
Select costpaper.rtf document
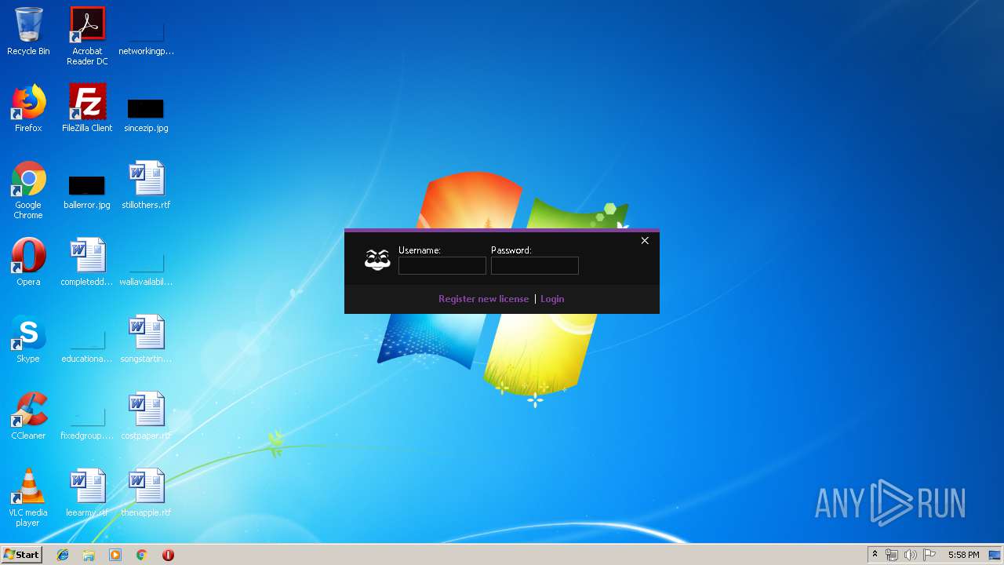[146, 417]
